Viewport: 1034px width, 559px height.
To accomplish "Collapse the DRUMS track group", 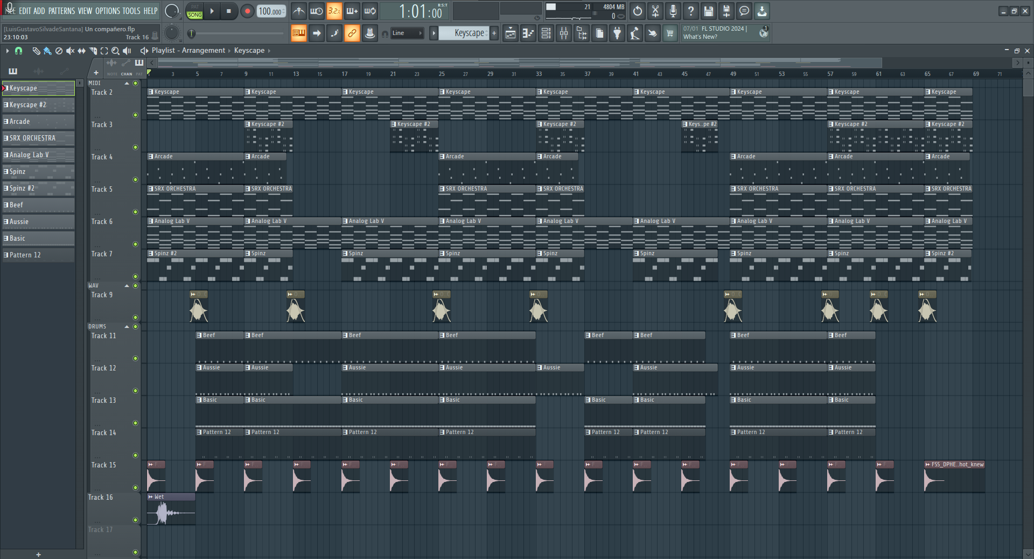I will pyautogui.click(x=127, y=327).
